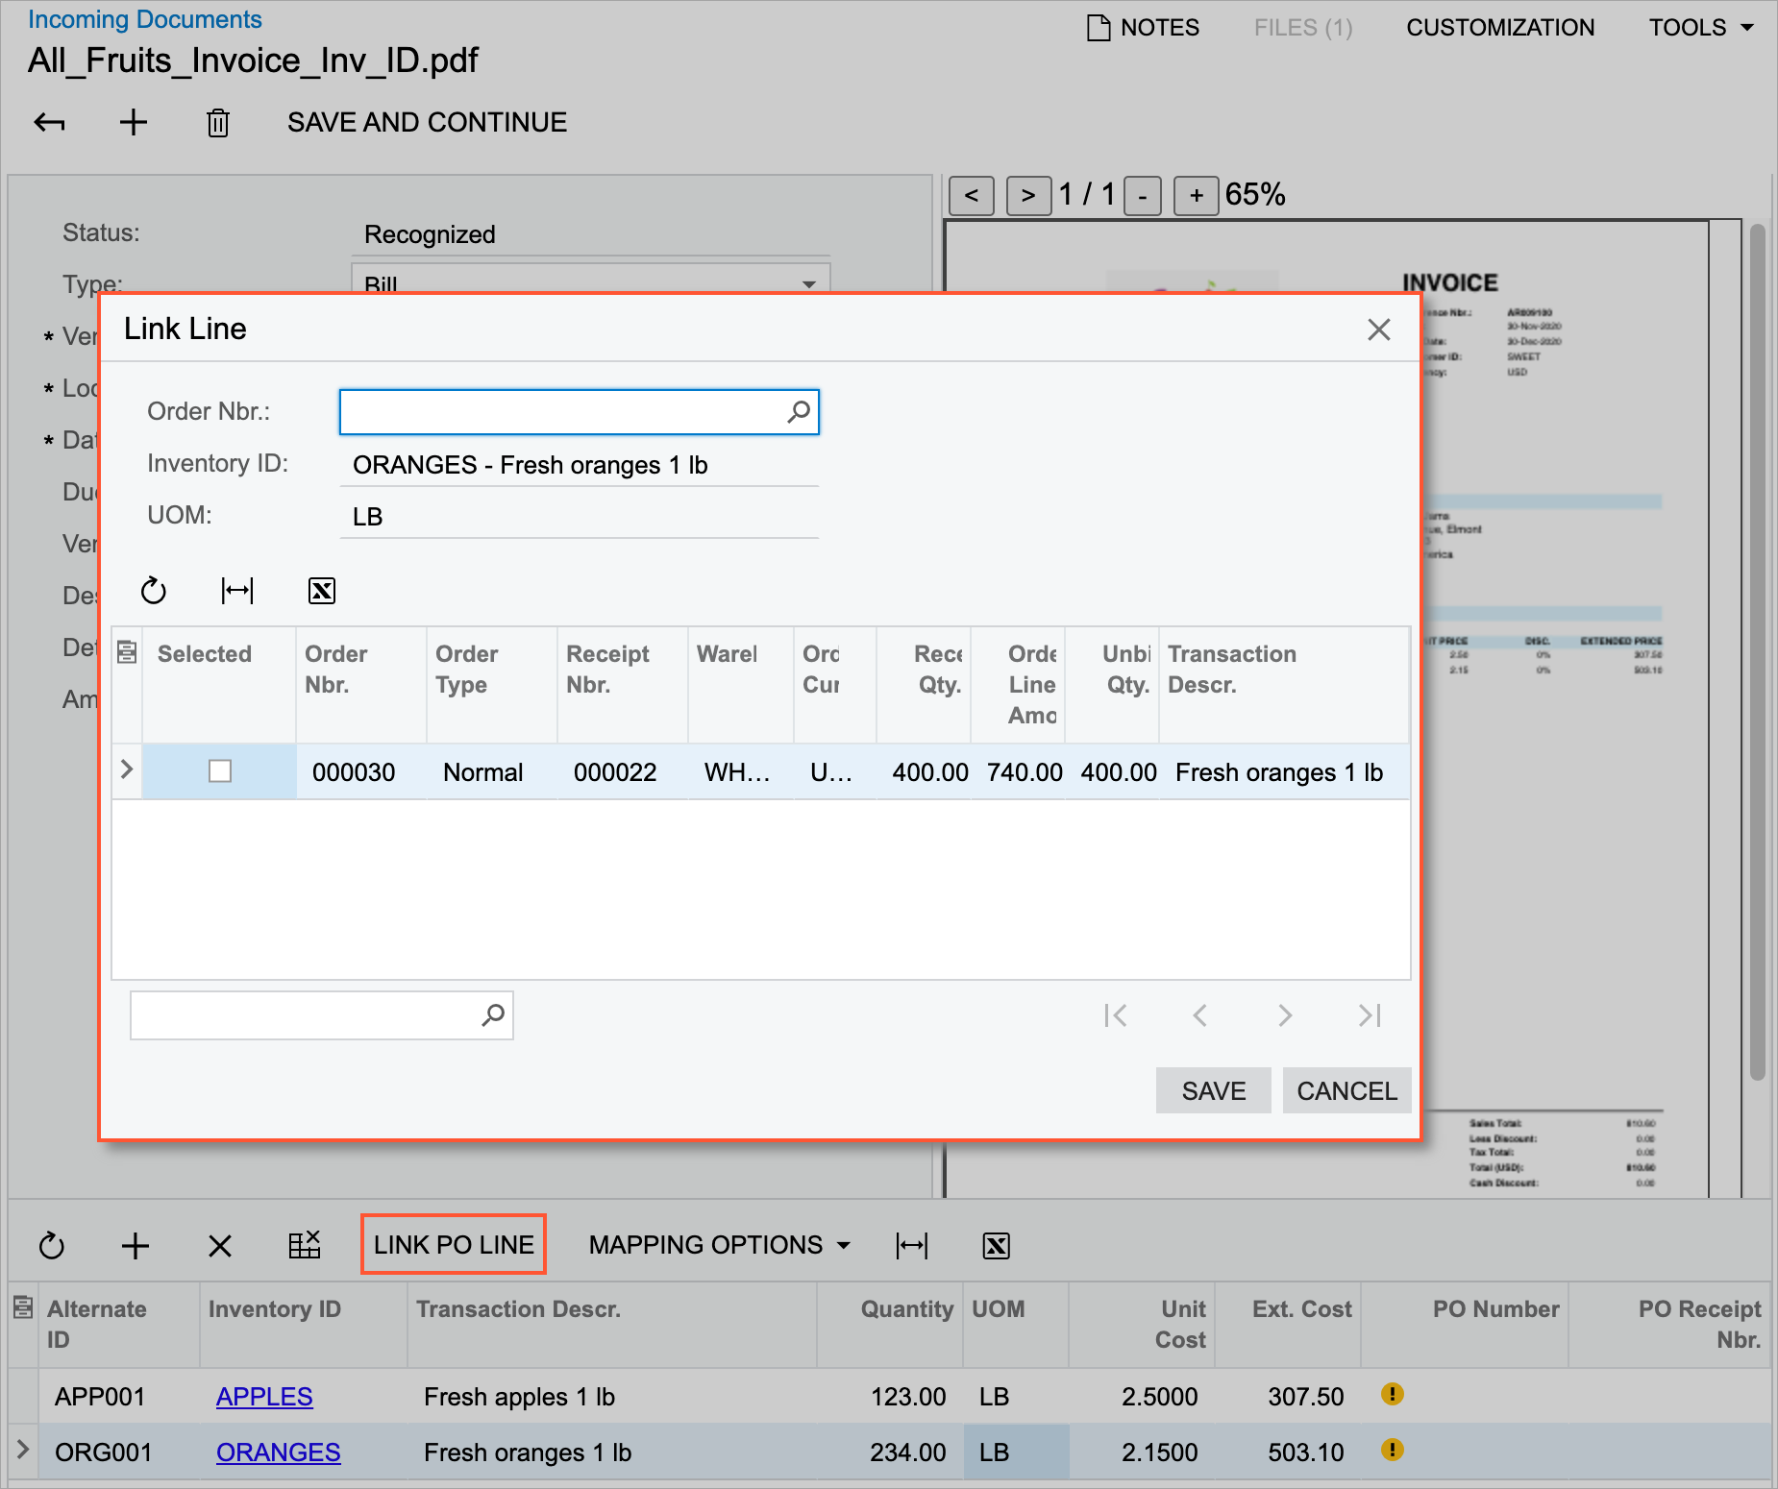The width and height of the screenshot is (1778, 1489).
Task: Open the Customization menu
Action: (x=1499, y=28)
